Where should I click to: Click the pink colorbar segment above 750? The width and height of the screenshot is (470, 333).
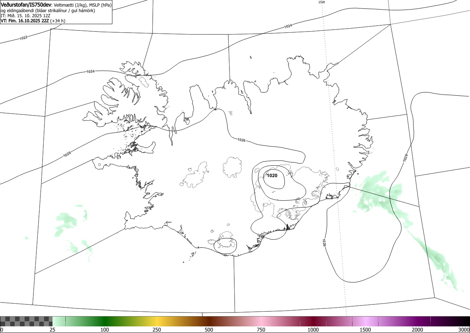coord(261,321)
